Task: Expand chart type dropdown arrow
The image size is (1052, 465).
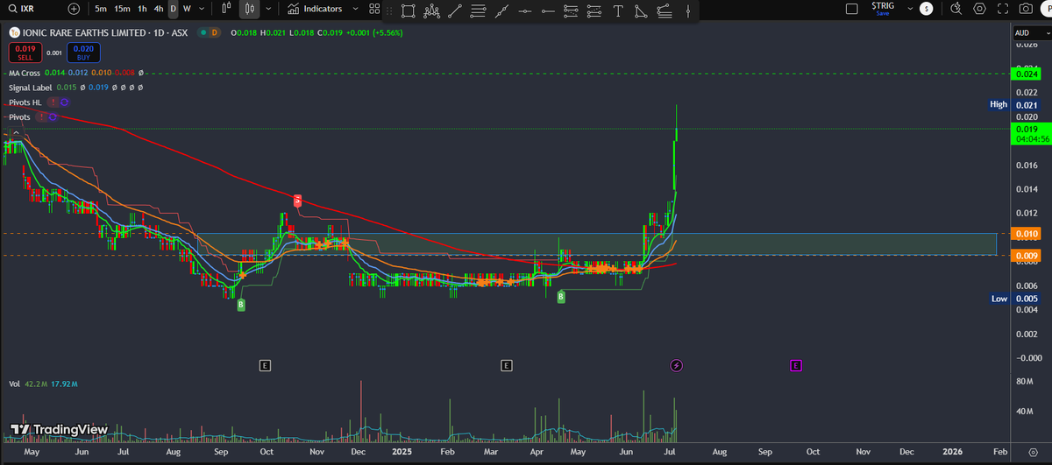Action: [x=267, y=9]
